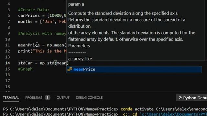Click the 'Parameters' heading in tooltip
The image size is (207, 116).
click(x=79, y=46)
